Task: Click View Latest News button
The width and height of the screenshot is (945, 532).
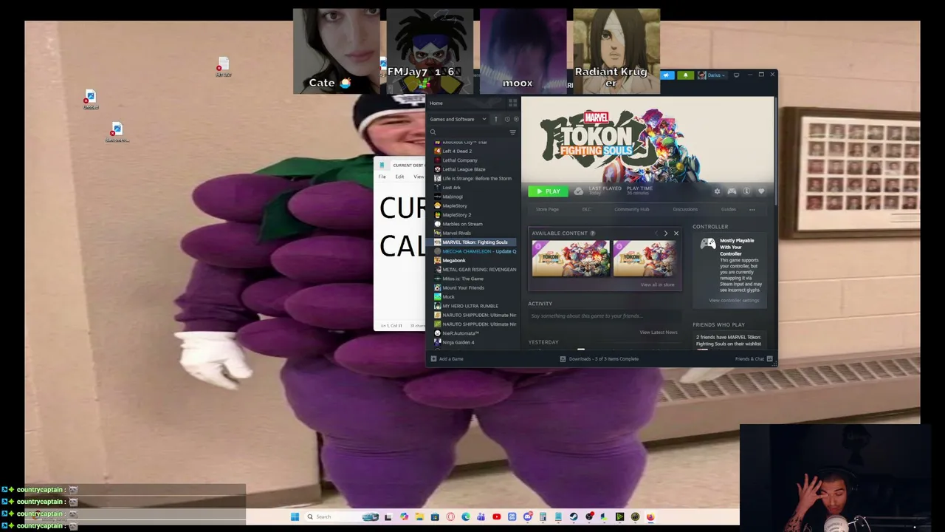Action: [x=658, y=332]
